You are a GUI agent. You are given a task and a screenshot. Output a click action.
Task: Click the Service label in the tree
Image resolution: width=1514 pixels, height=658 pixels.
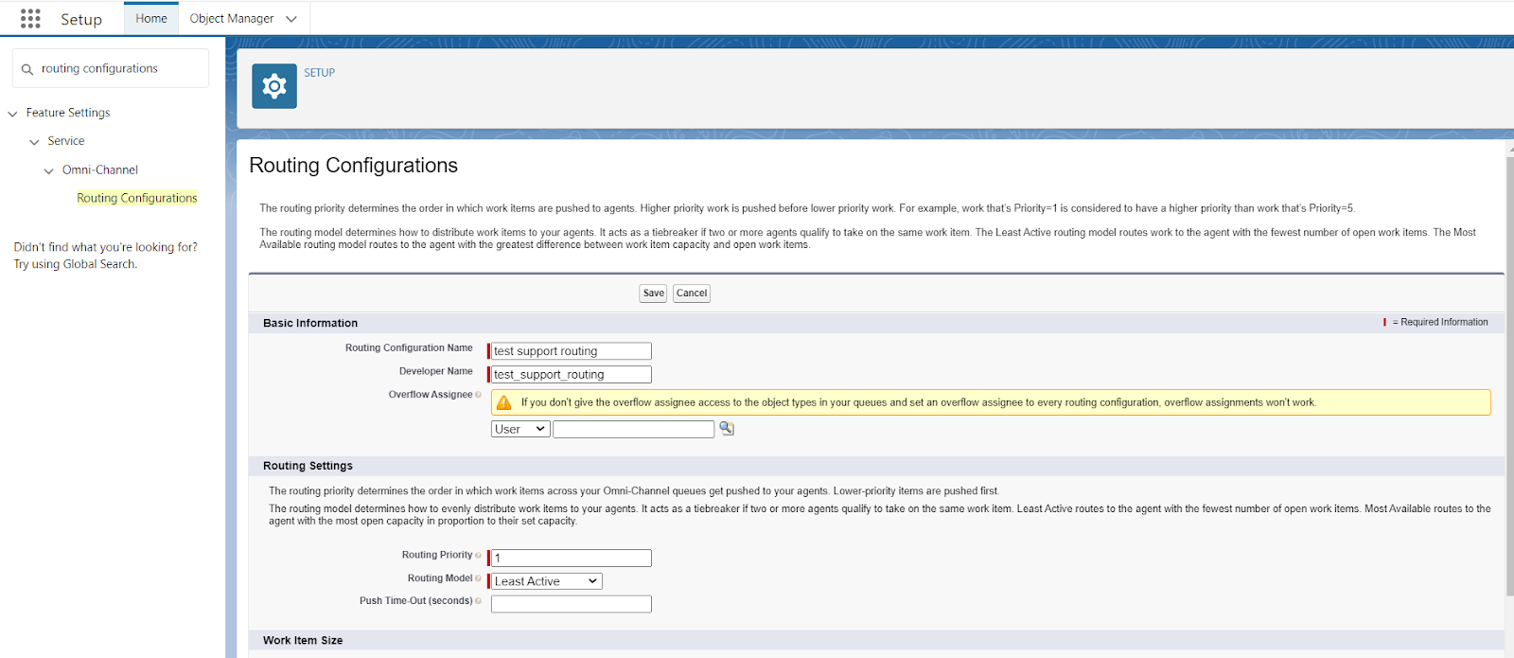(66, 141)
